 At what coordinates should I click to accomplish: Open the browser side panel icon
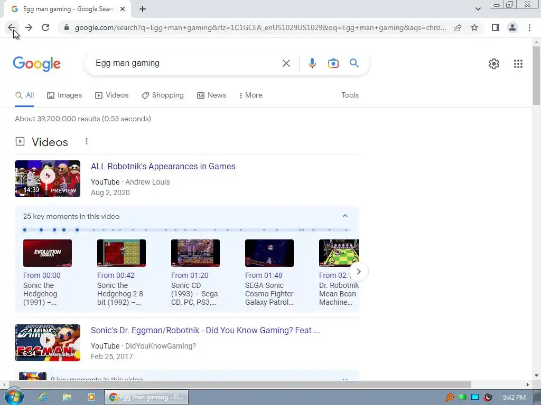click(496, 27)
